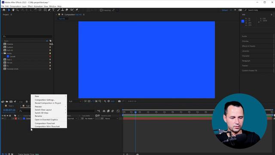The height and width of the screenshot is (155, 275).
Task: Select the Clone Stamp tool
Action: [62, 10]
